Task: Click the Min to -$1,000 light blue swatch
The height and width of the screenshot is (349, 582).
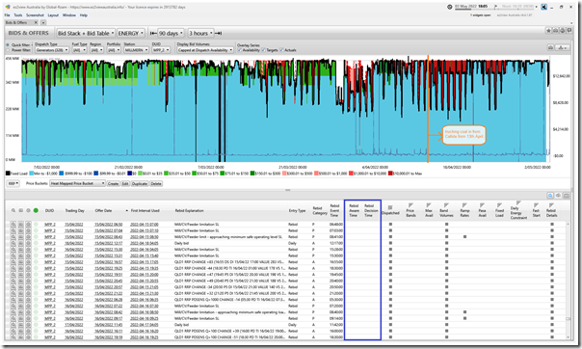Action: pos(32,173)
